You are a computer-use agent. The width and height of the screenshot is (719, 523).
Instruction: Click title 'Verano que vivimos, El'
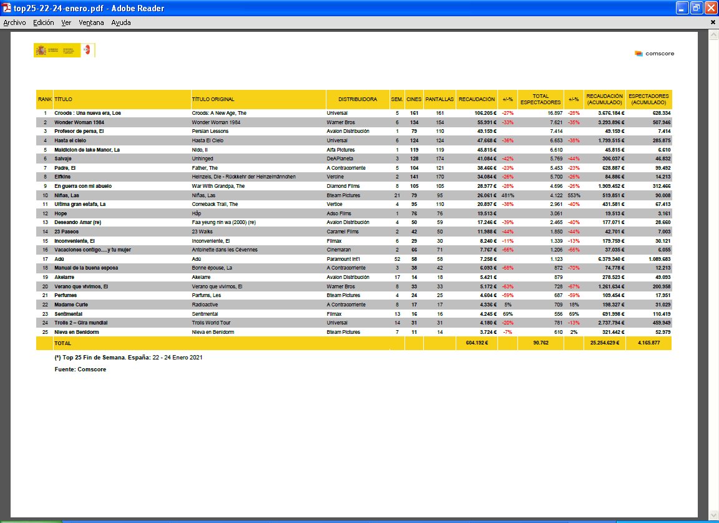pyautogui.click(x=81, y=286)
